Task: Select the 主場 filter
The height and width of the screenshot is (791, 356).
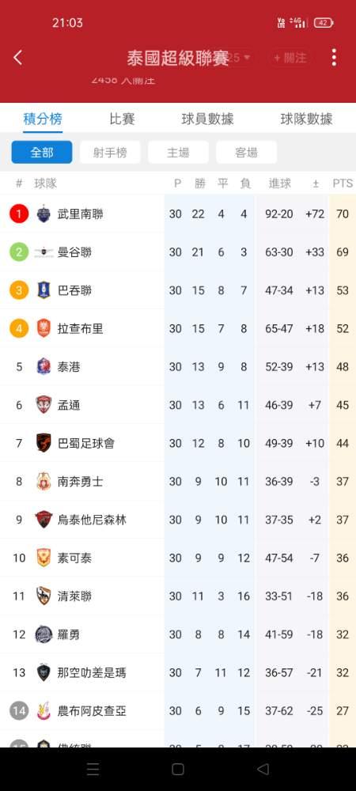Action: 178,153
